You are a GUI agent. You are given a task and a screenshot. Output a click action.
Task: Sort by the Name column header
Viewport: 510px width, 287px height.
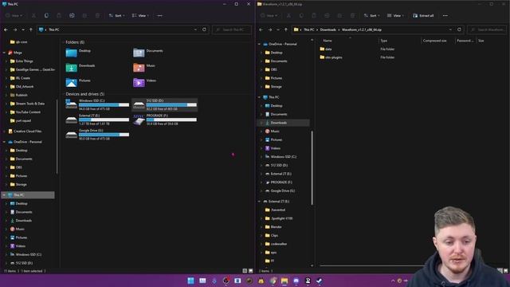328,41
